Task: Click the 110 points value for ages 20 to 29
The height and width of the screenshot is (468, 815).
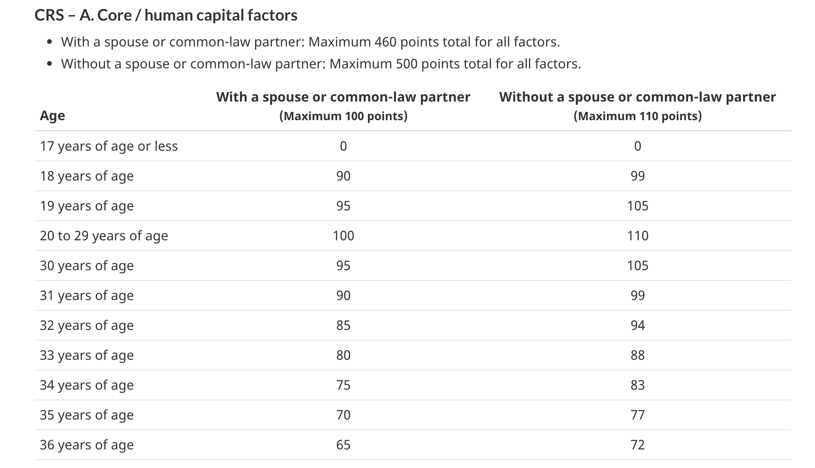Action: tap(637, 236)
